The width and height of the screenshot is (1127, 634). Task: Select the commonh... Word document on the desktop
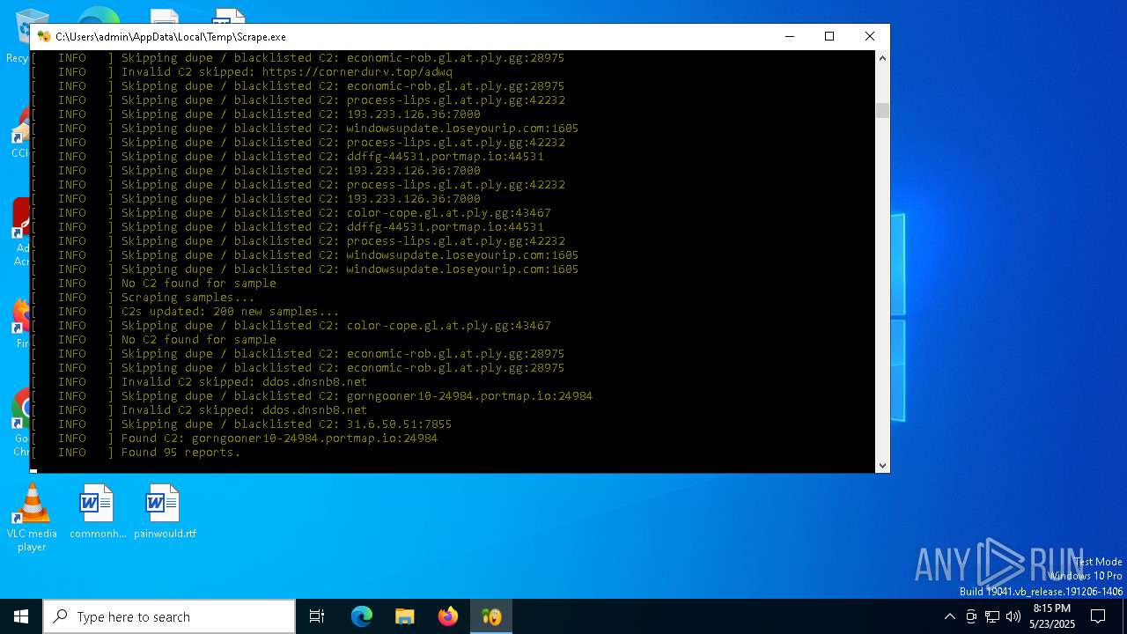point(98,512)
